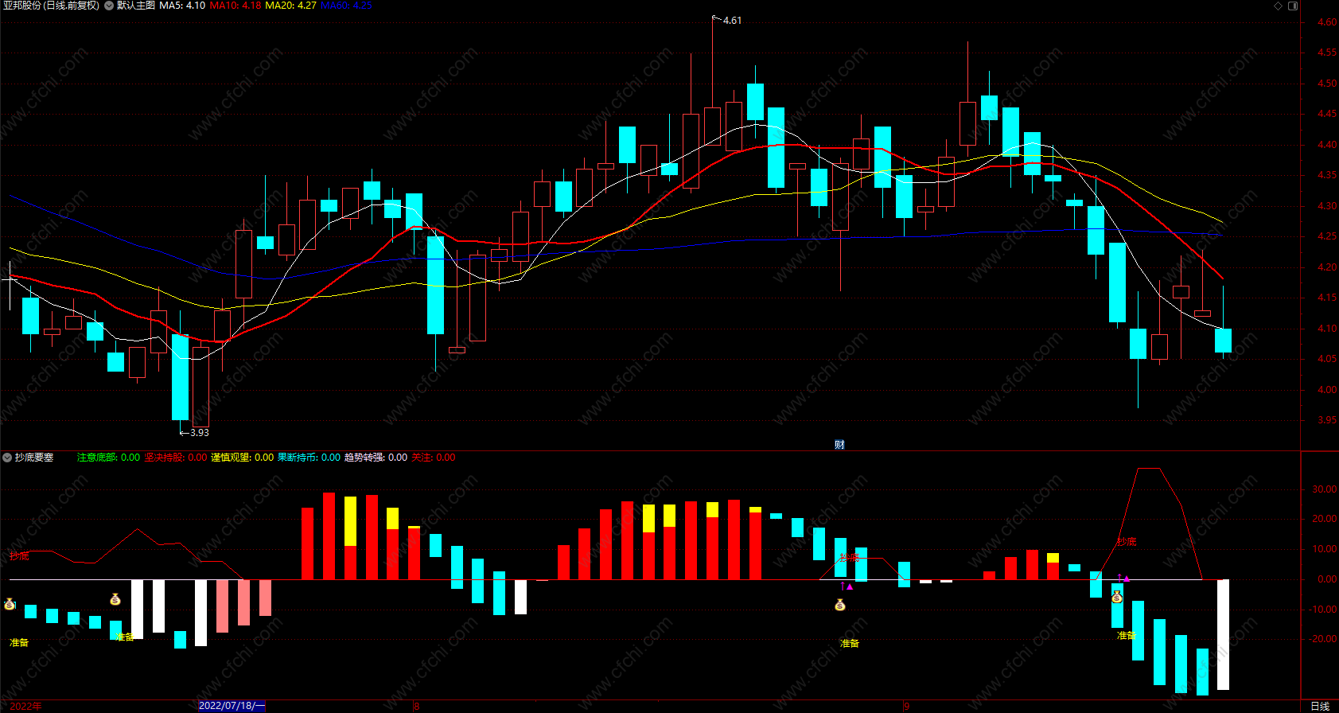
Task: Click the 30.00 indicator axis label
Action: (1325, 489)
